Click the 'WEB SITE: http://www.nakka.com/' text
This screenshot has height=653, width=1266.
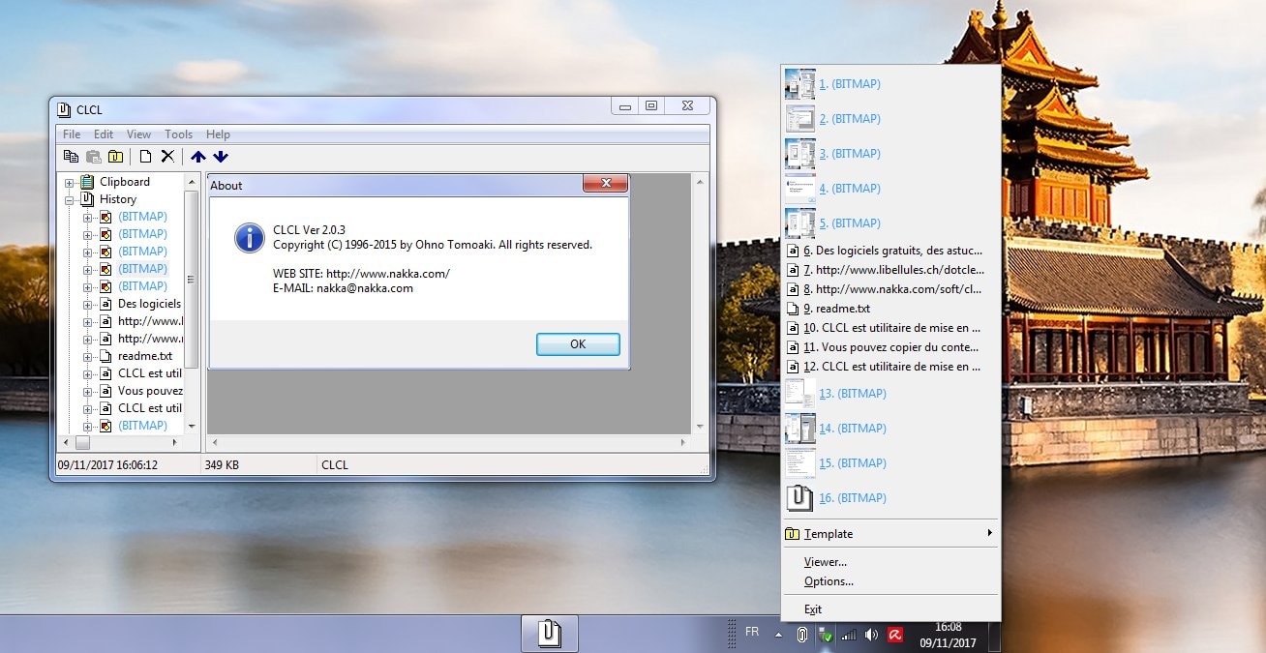tap(361, 274)
